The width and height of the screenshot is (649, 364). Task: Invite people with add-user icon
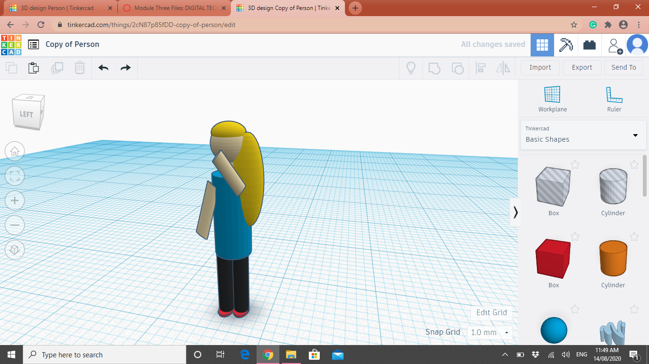coord(615,45)
